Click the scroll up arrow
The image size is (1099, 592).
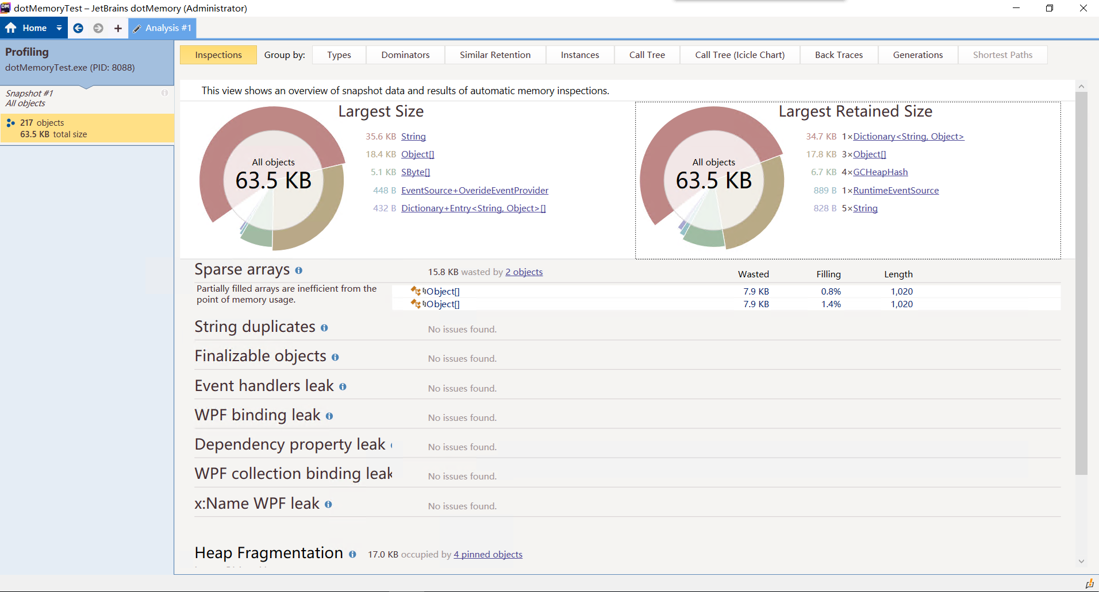point(1081,87)
